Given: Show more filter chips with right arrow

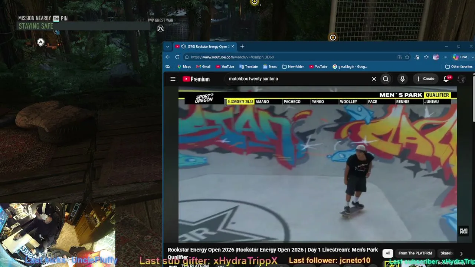Looking at the screenshot, I should click(461, 254).
